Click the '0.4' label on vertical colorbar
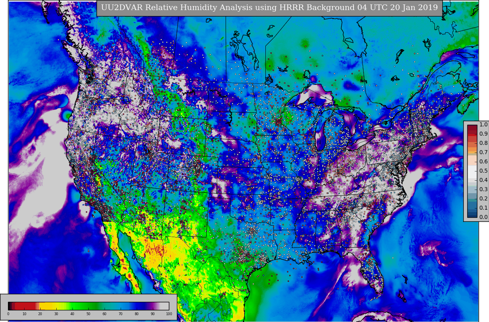The height and width of the screenshot is (322, 489). coord(483,180)
